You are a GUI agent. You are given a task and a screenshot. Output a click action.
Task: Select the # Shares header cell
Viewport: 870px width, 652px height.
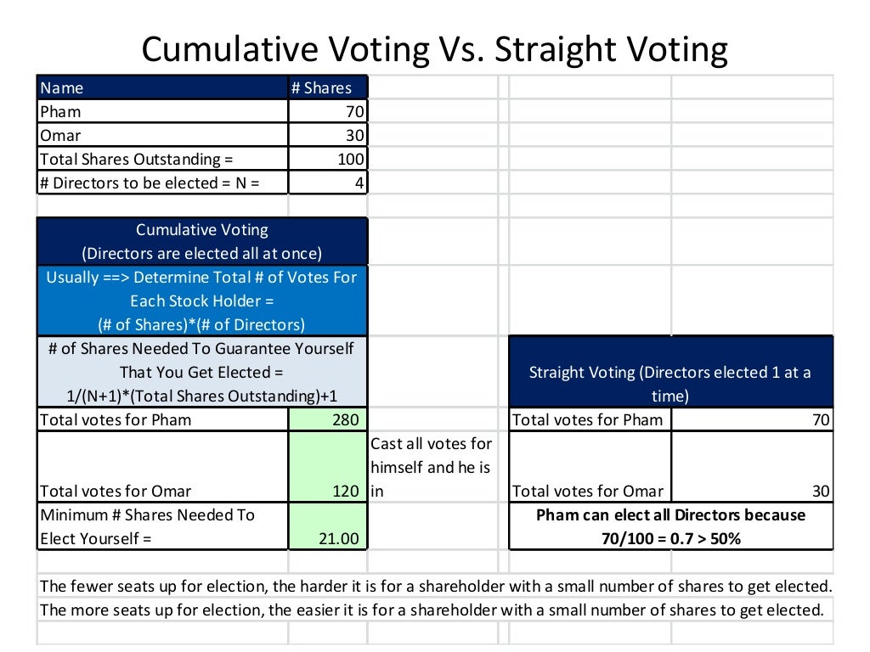(x=327, y=87)
